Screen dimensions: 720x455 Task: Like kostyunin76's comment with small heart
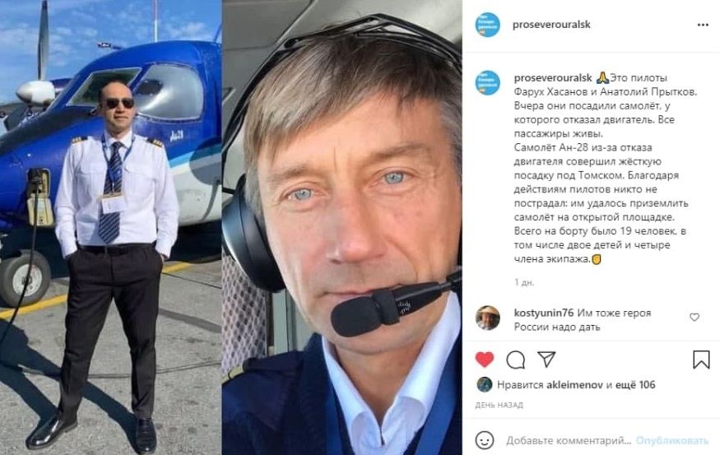(694, 317)
